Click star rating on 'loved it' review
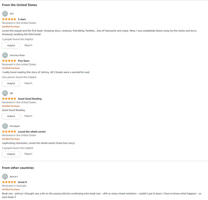This screenshot has height=200, width=208. point(9,182)
